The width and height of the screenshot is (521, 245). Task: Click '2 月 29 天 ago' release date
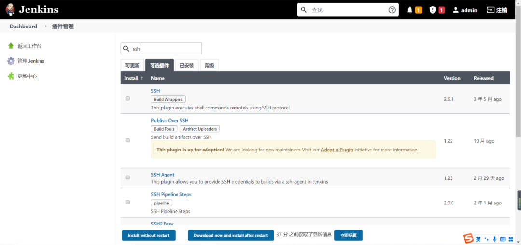point(489,178)
